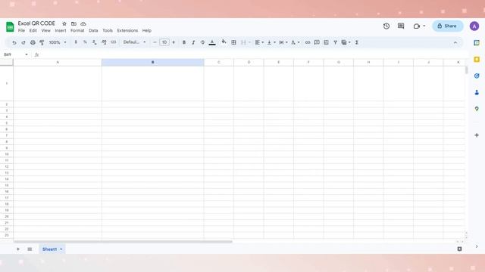Image resolution: width=485 pixels, height=272 pixels.
Task: Click the Share button
Action: 448,26
